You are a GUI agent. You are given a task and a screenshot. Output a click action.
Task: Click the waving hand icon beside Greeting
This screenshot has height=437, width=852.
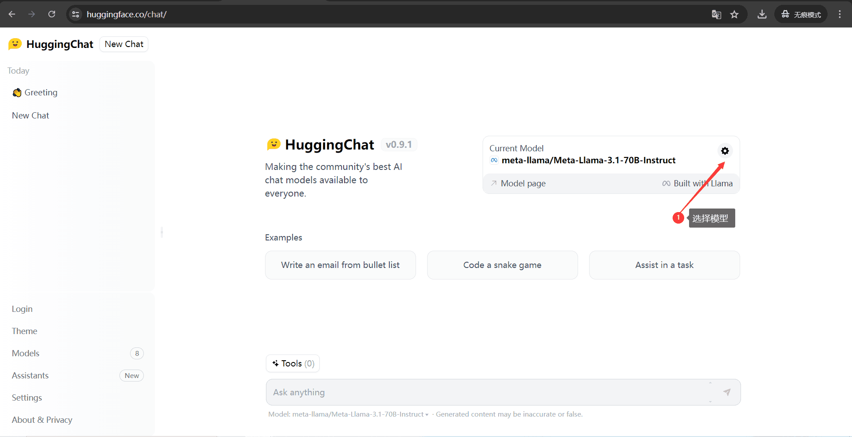coord(17,92)
